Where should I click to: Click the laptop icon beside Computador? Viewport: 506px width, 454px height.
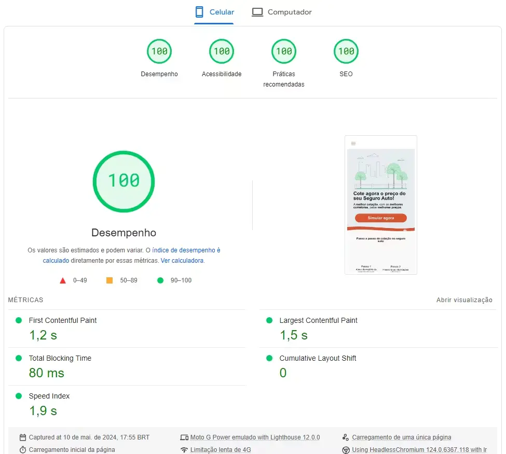(x=257, y=11)
